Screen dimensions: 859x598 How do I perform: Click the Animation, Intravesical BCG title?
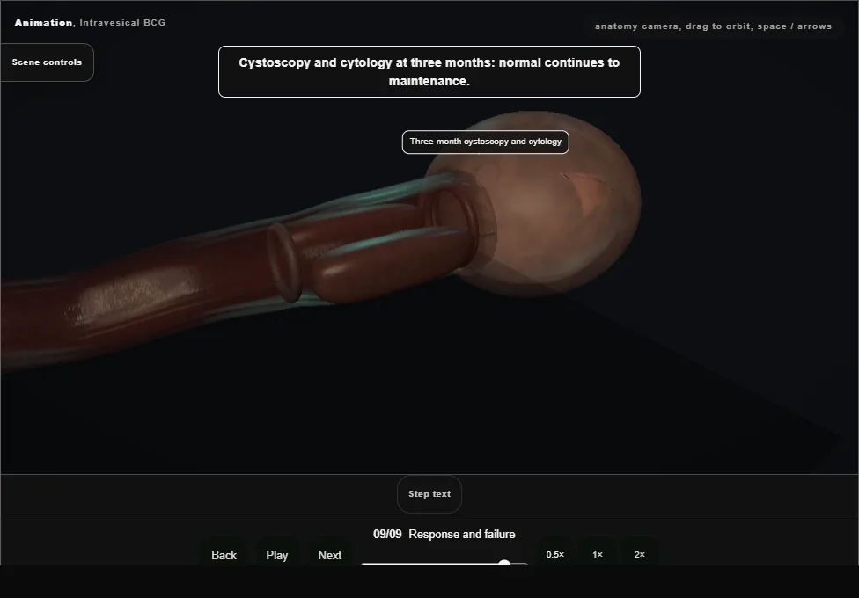(90, 23)
